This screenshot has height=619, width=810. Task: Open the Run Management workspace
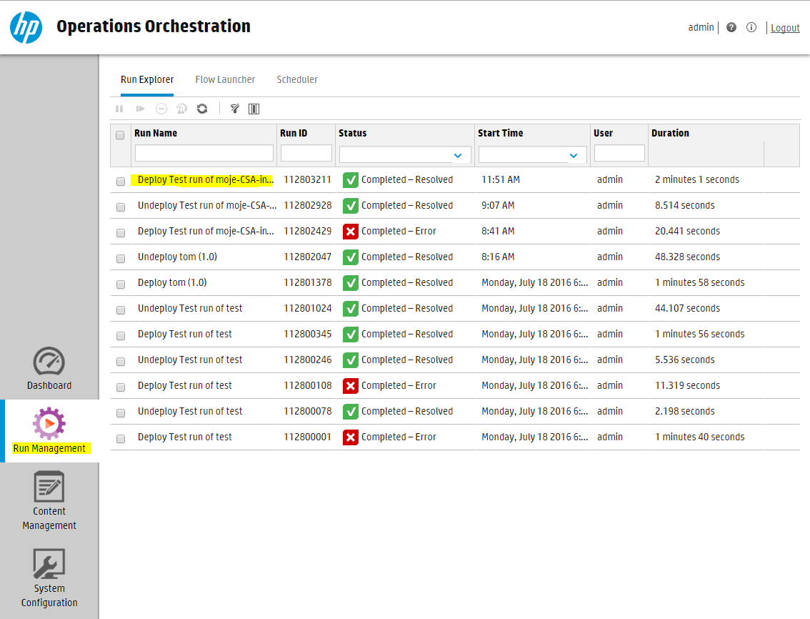pos(49,431)
